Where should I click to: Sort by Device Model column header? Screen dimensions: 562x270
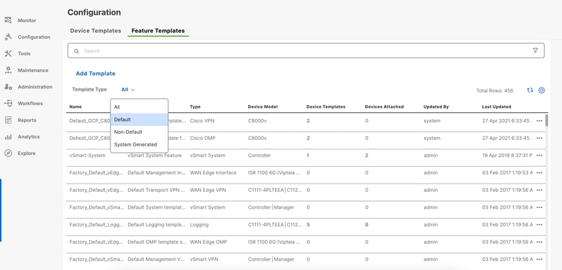point(263,107)
